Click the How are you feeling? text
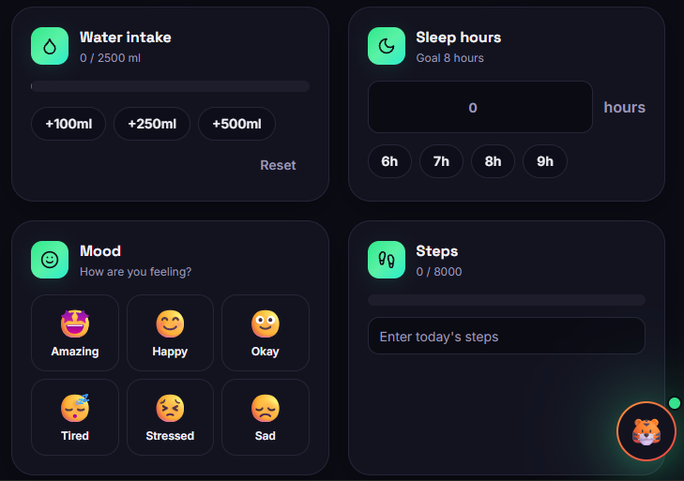The width and height of the screenshot is (684, 481). [x=136, y=272]
